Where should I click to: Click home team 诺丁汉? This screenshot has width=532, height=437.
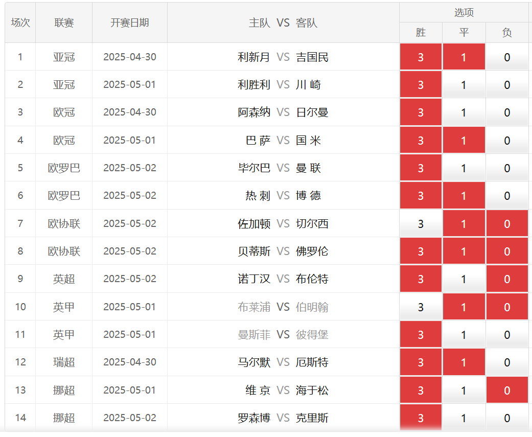254,279
